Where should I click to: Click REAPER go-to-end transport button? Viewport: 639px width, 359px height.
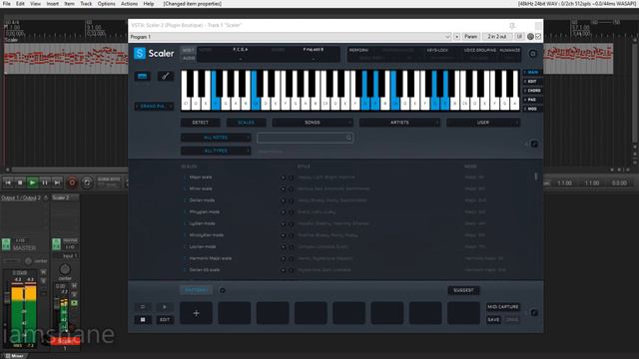coord(57,182)
